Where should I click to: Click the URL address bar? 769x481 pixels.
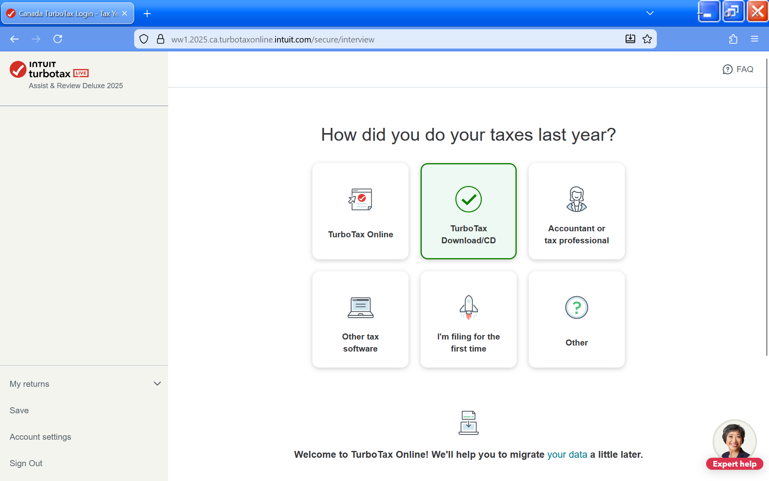(x=360, y=39)
